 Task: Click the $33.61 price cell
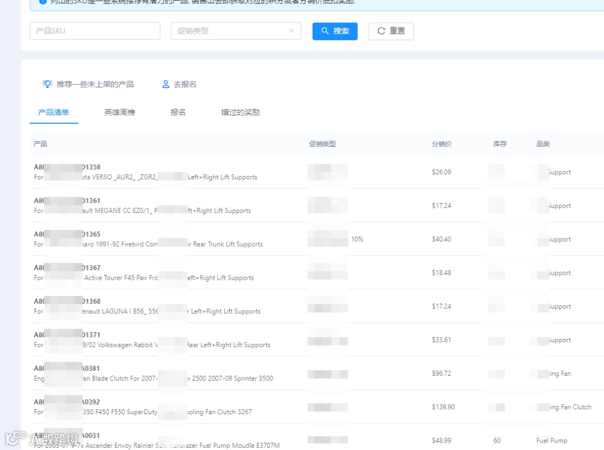click(x=441, y=340)
